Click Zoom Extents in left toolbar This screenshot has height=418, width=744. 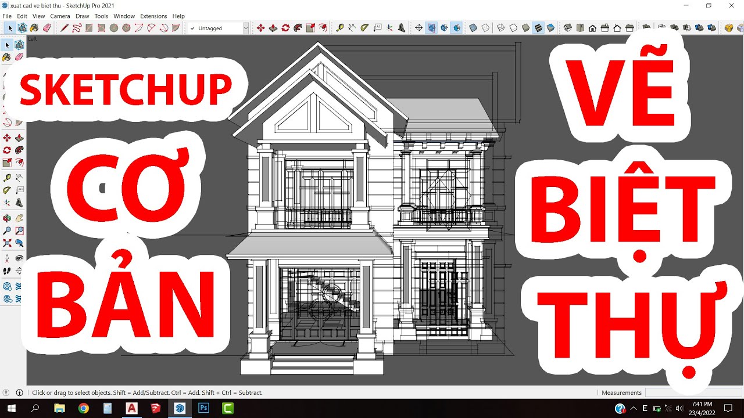pyautogui.click(x=7, y=243)
